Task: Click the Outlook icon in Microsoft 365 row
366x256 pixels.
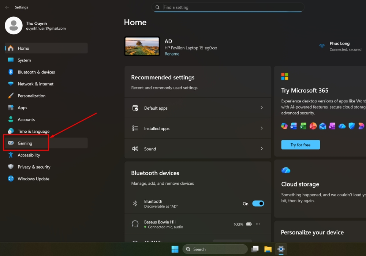Action: tap(322, 126)
